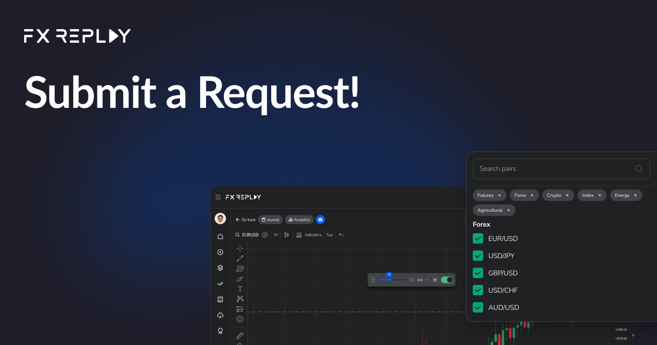657x345 pixels.
Task: Click the blue camera screenshot button
Action: 320,219
